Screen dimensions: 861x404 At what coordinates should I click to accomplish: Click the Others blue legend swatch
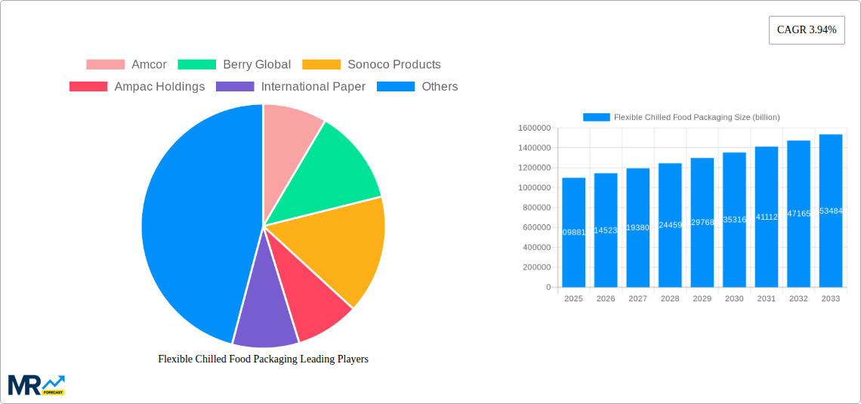coord(395,87)
